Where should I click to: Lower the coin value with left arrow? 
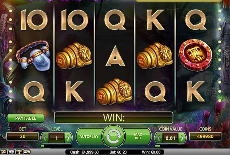[x=159, y=138]
